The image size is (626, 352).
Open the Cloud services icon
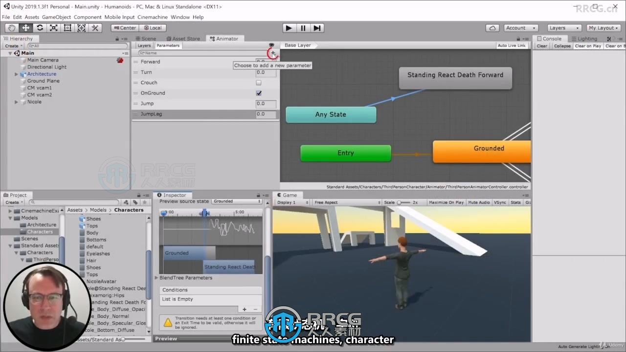[493, 28]
